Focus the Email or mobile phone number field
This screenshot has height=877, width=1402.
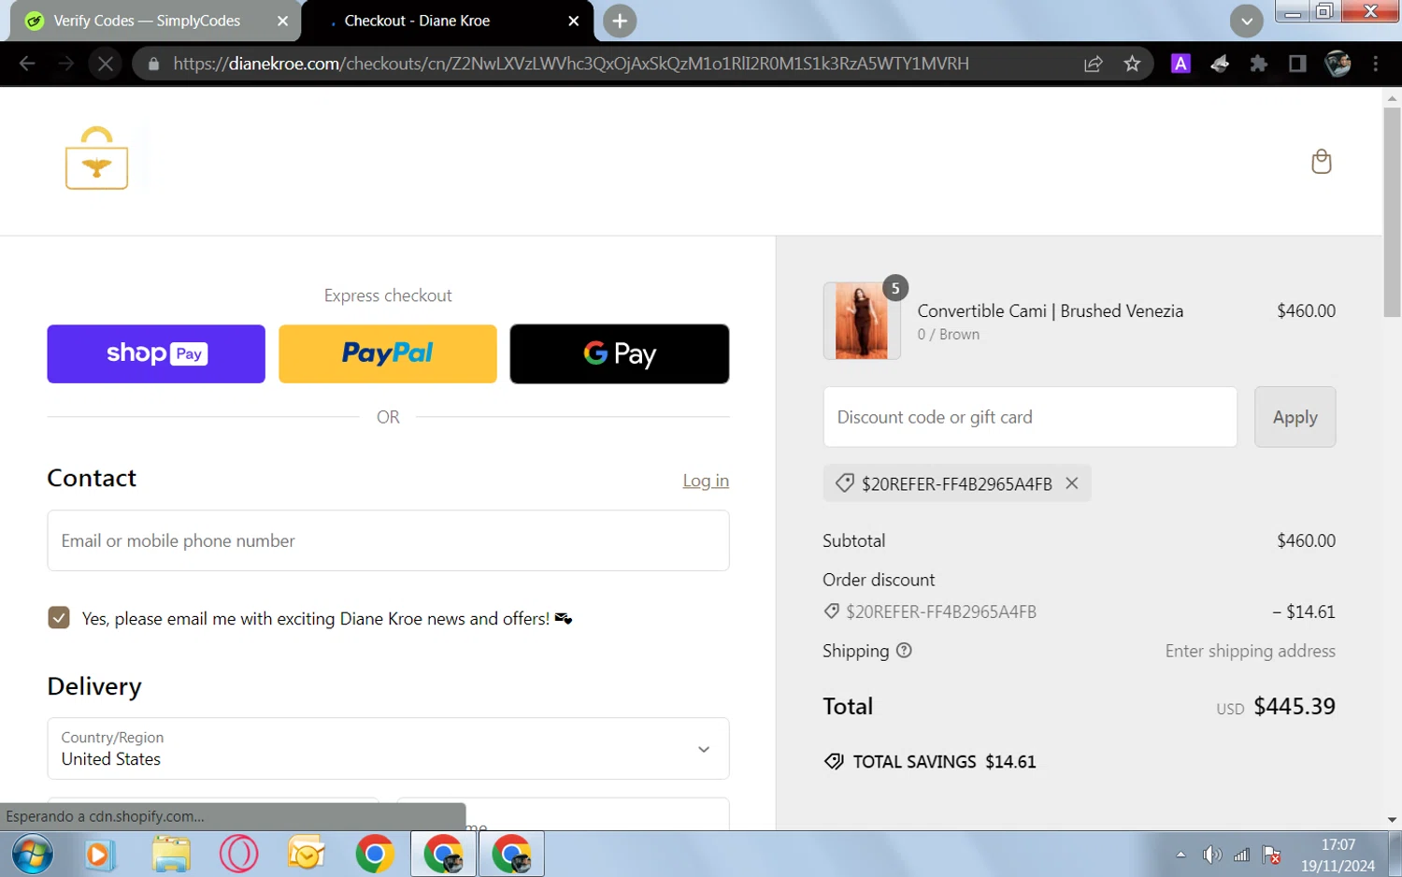[388, 540]
